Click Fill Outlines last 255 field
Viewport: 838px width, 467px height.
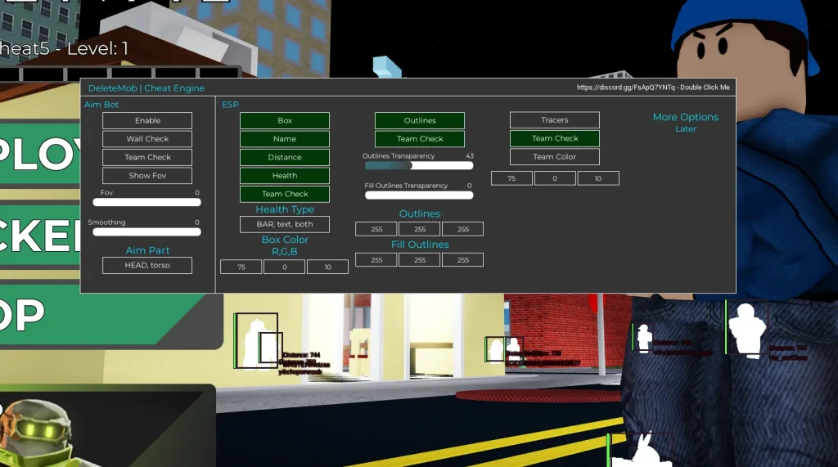pyautogui.click(x=463, y=260)
